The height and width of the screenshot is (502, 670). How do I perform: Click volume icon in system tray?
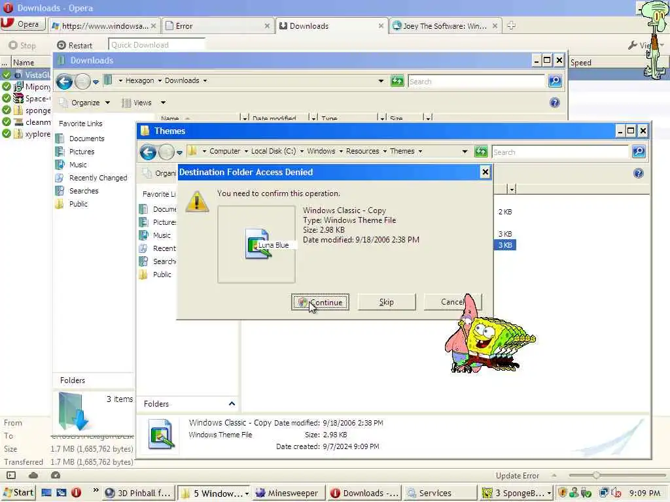point(616,493)
